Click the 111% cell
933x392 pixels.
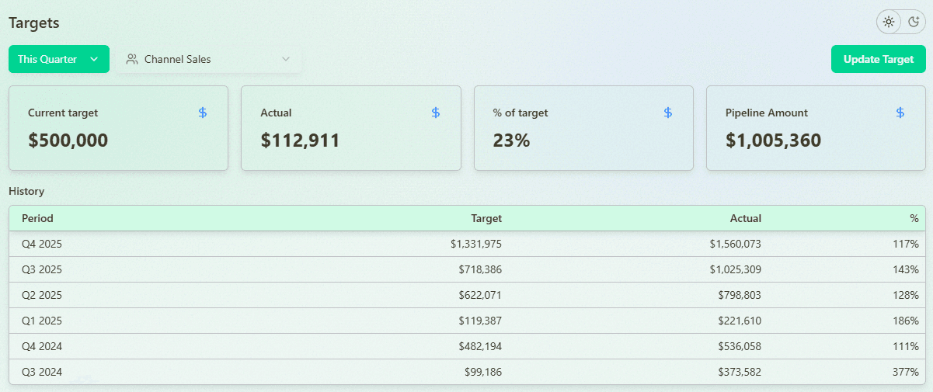tap(906, 346)
